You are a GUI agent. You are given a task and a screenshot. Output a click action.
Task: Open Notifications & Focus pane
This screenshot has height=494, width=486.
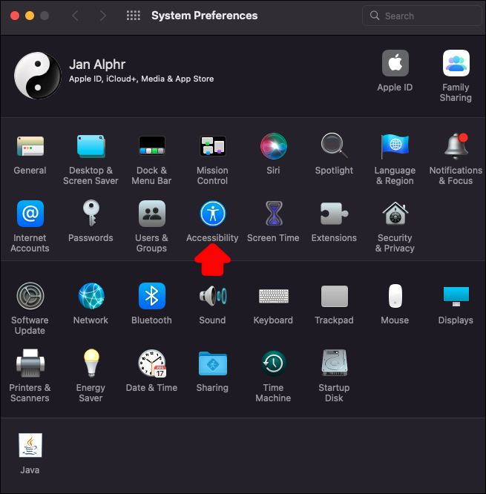coord(456,146)
